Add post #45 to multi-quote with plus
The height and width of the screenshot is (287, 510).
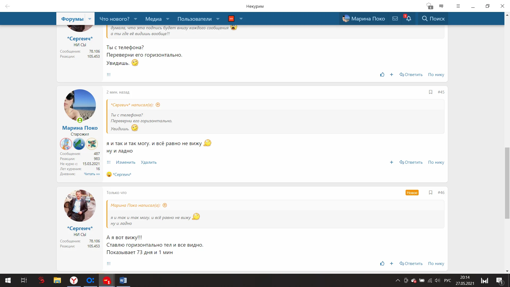point(391,162)
